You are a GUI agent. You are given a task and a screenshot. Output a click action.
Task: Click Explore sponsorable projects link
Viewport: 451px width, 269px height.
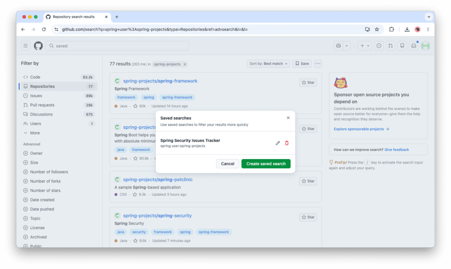pyautogui.click(x=361, y=129)
